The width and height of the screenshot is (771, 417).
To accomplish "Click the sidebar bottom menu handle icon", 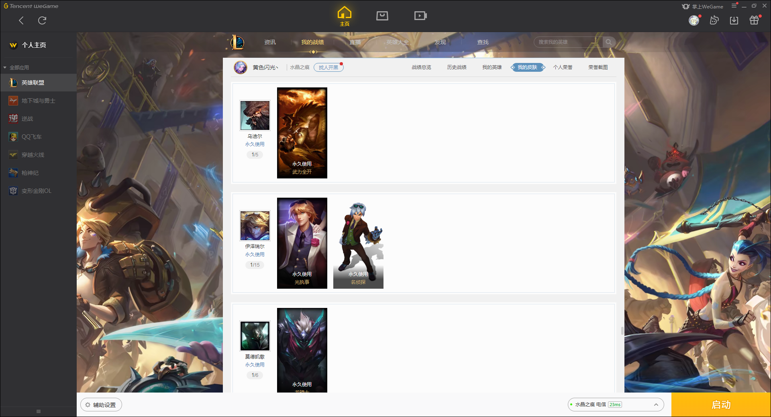I will [39, 411].
